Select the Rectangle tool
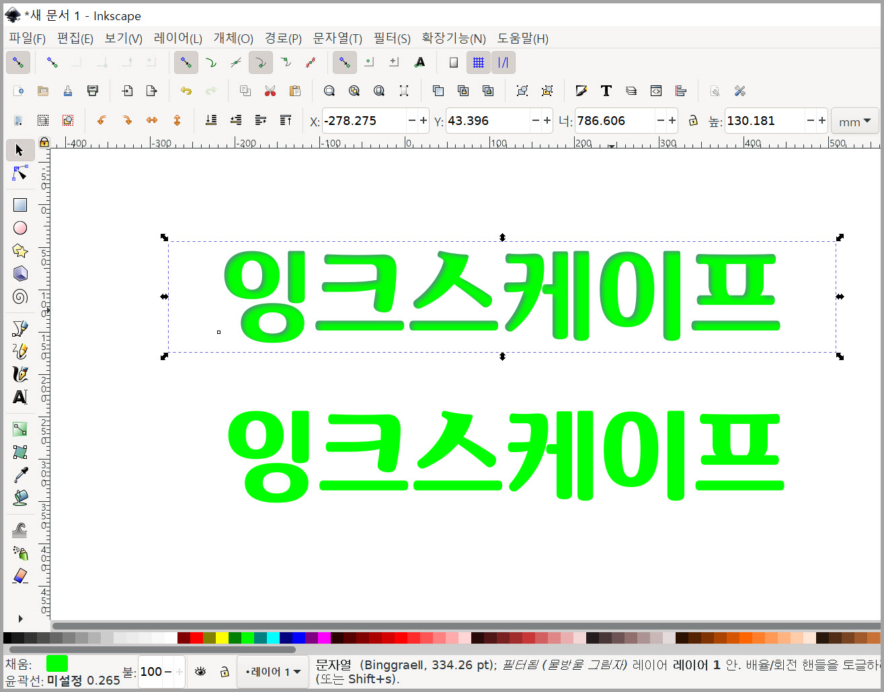Viewport: 884px width, 692px height. (20, 205)
